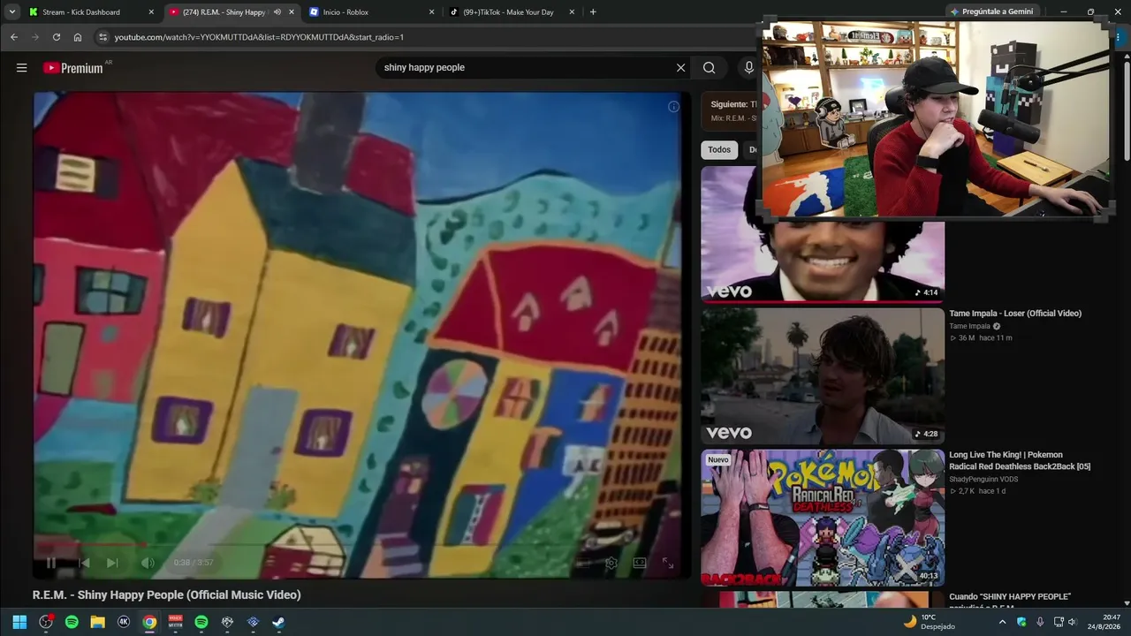This screenshot has width=1131, height=636.
Task: Close the TikTok tab
Action: [x=573, y=12]
